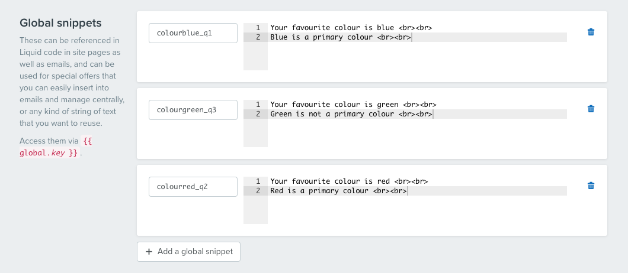
Task: Click line 'Blue is a primary colour'
Action: [417, 37]
